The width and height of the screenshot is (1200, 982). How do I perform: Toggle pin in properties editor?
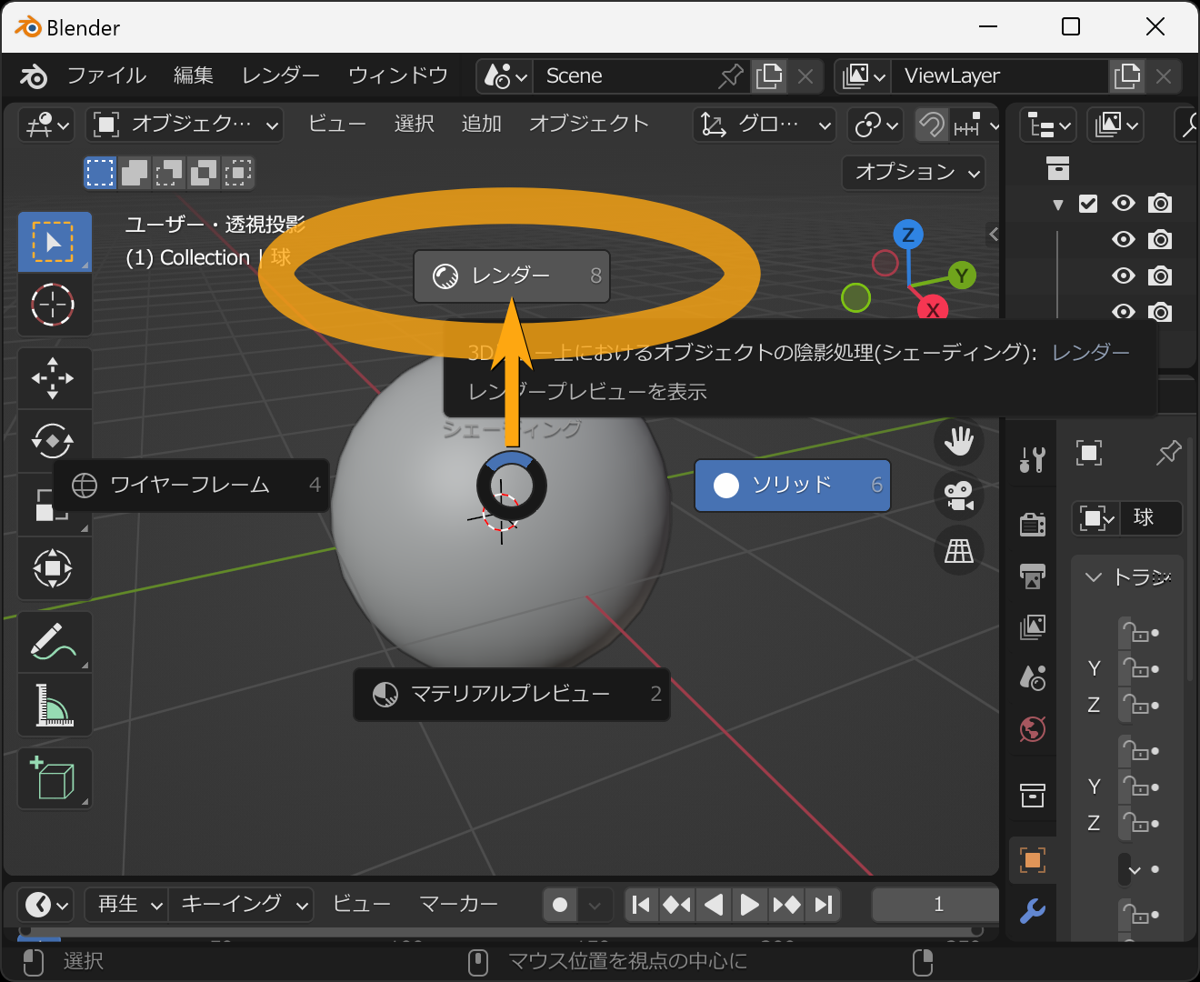pyautogui.click(x=1168, y=453)
